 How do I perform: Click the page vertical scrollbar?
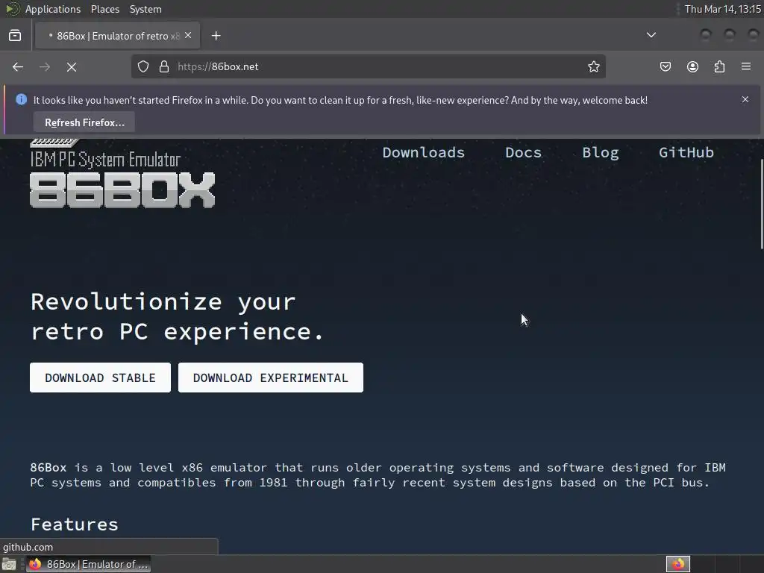tap(761, 204)
